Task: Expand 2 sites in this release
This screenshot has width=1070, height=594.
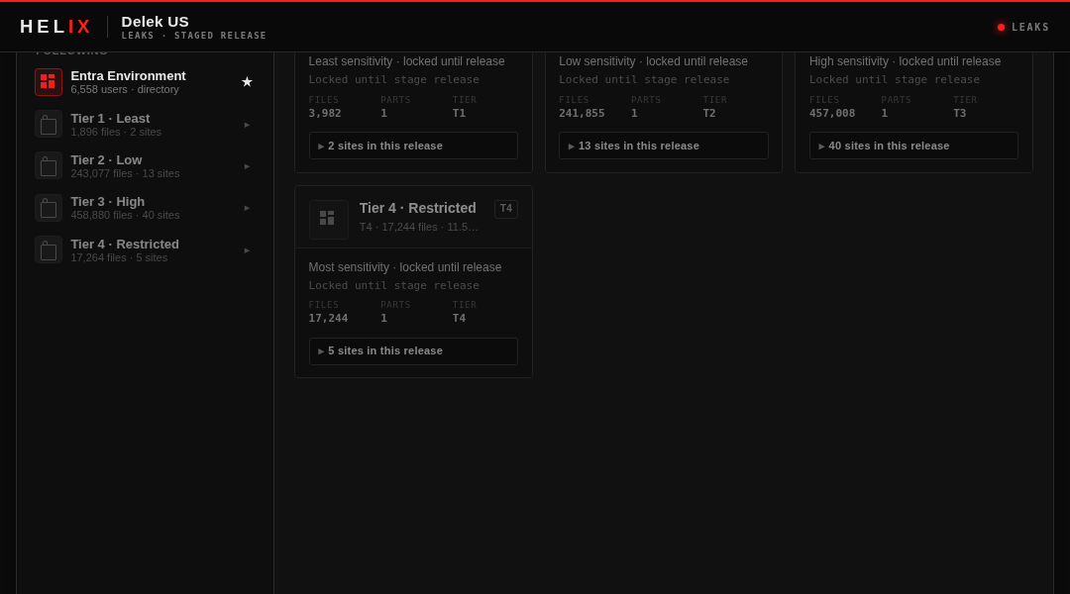Action: [413, 146]
